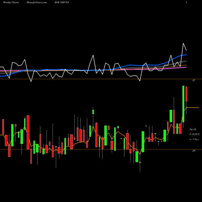Click the '37' price level label

click(194, 80)
